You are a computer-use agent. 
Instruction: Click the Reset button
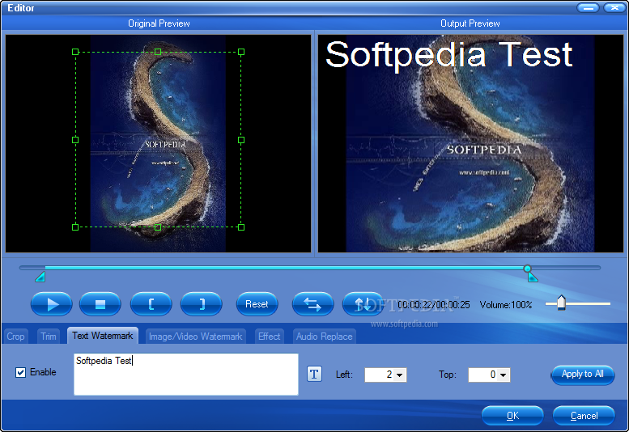pyautogui.click(x=257, y=304)
